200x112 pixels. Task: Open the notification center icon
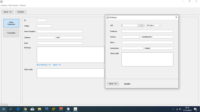coord(195,109)
